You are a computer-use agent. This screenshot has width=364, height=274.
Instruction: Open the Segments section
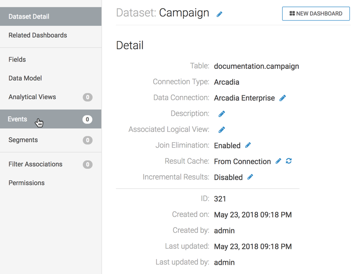(23, 140)
